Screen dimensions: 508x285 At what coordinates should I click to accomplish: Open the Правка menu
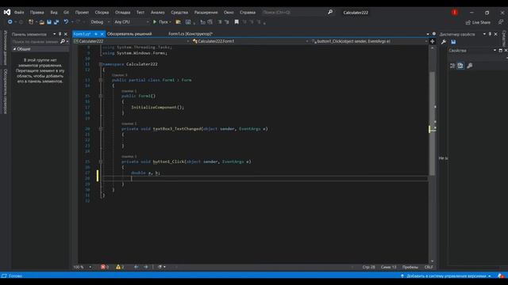click(37, 13)
